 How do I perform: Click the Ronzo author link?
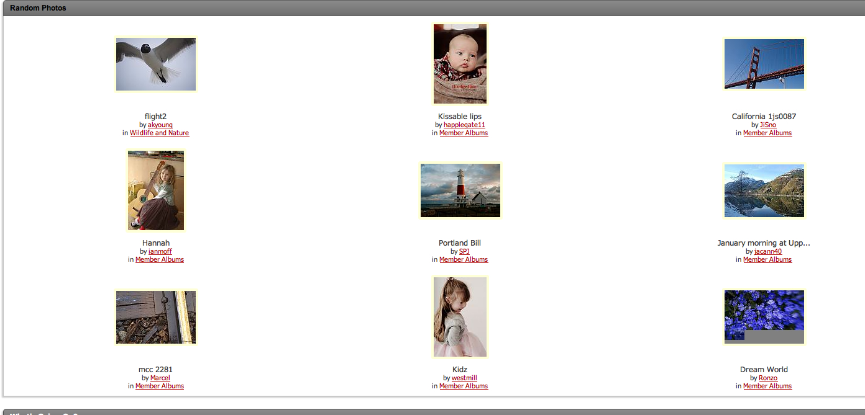[x=768, y=378]
